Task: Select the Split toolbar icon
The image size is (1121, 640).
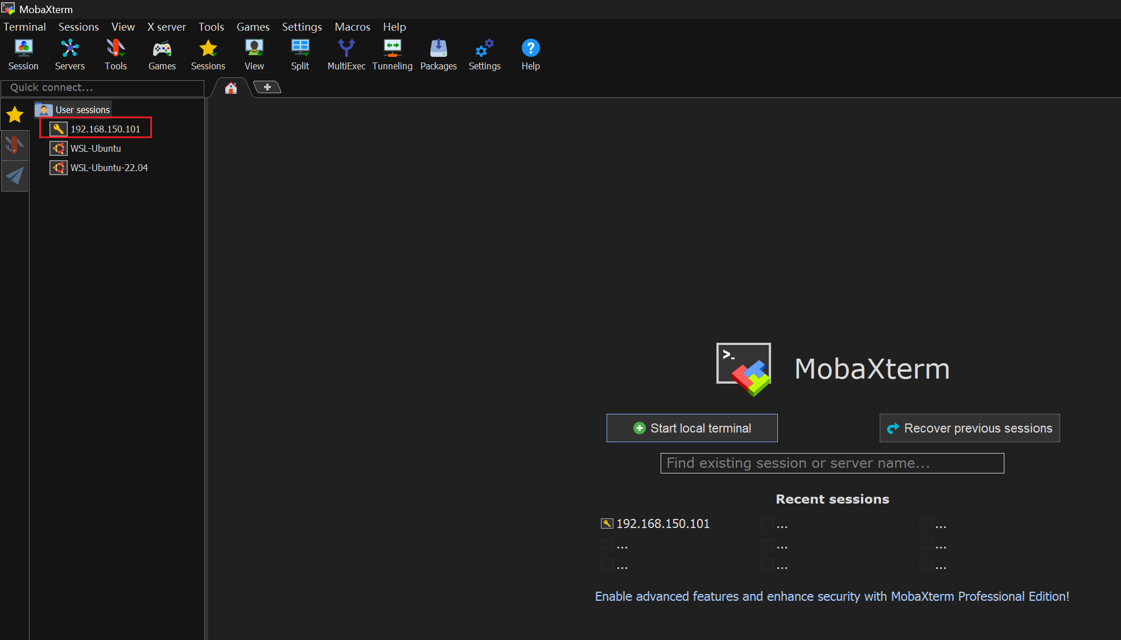Action: (x=300, y=55)
